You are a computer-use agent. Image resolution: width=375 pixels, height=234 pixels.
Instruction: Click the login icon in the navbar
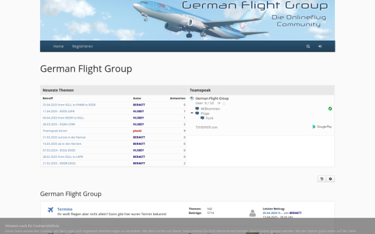click(x=320, y=46)
